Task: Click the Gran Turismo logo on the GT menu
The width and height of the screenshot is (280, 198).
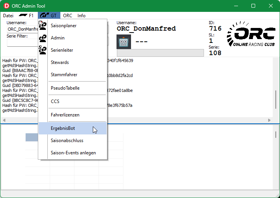Action: tap(45, 16)
